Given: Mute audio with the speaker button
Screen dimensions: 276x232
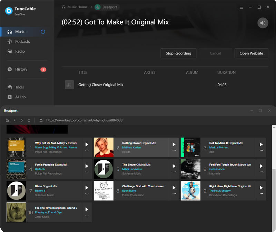Looking at the screenshot, I should pyautogui.click(x=263, y=23).
